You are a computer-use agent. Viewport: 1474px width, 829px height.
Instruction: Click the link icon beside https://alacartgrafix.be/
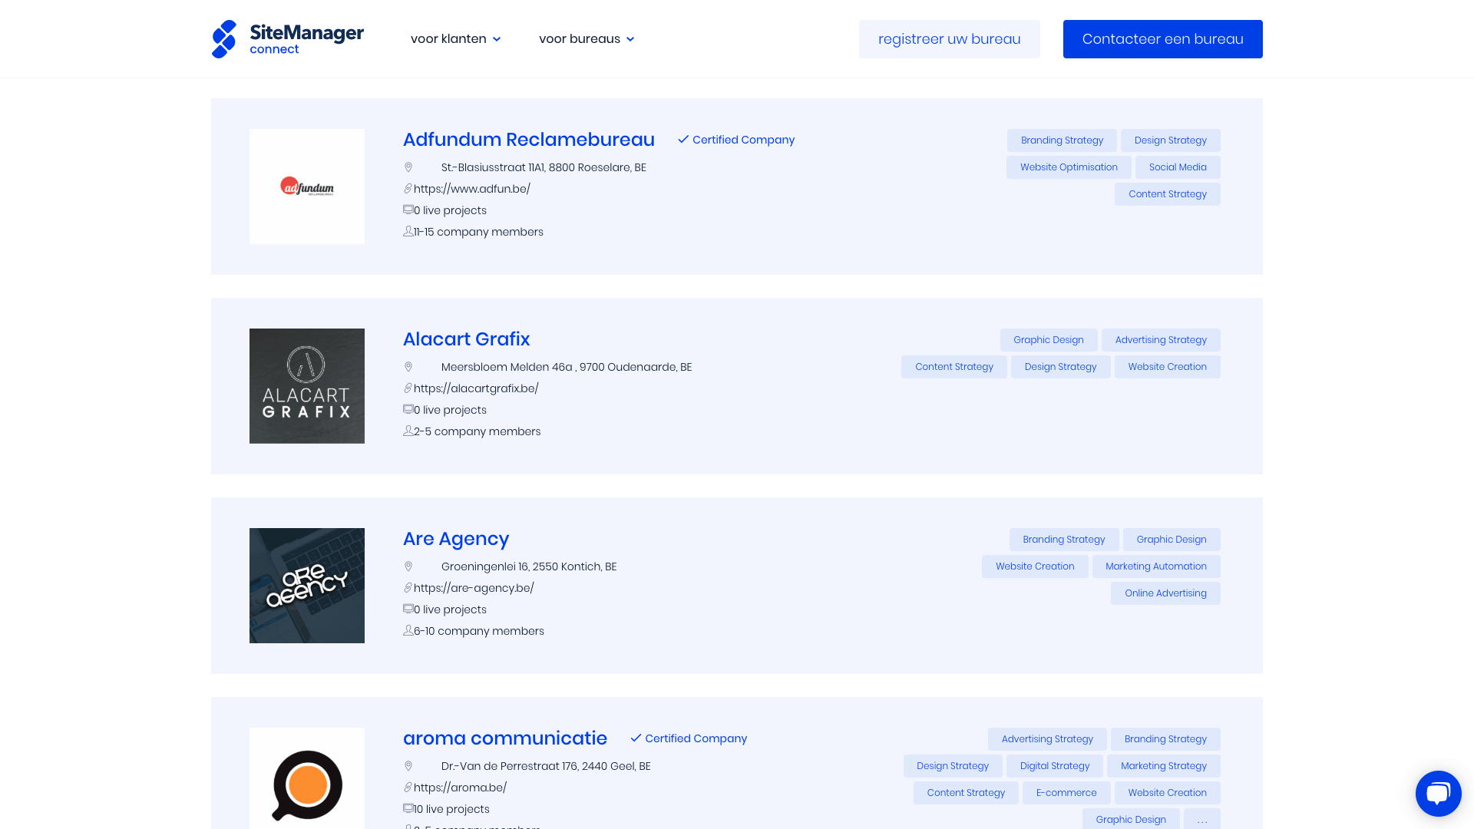pyautogui.click(x=408, y=388)
